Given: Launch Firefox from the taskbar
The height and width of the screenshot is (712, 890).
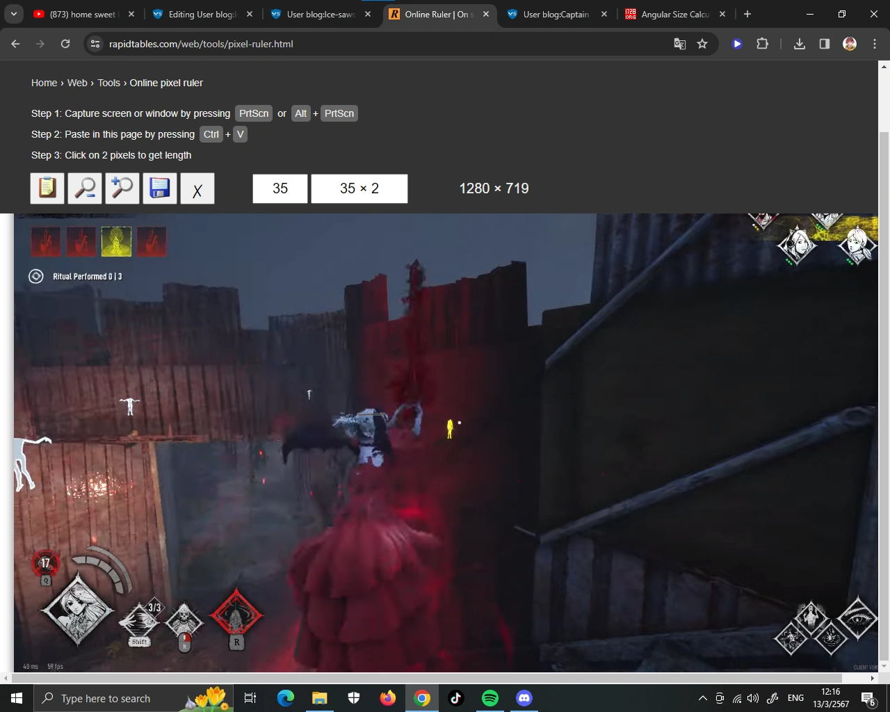Looking at the screenshot, I should click(387, 698).
